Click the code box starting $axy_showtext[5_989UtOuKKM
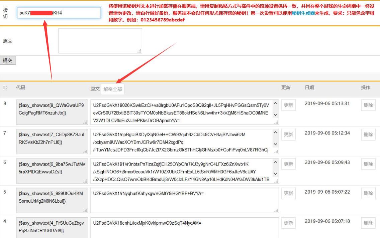The height and width of the screenshot is (238, 380). (52, 200)
